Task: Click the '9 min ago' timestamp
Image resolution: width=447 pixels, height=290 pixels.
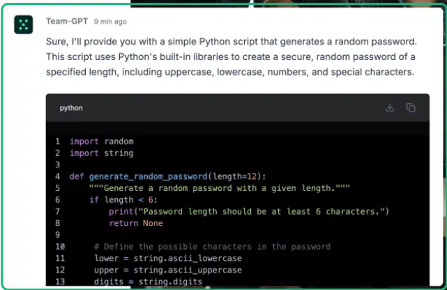Action: pos(110,22)
